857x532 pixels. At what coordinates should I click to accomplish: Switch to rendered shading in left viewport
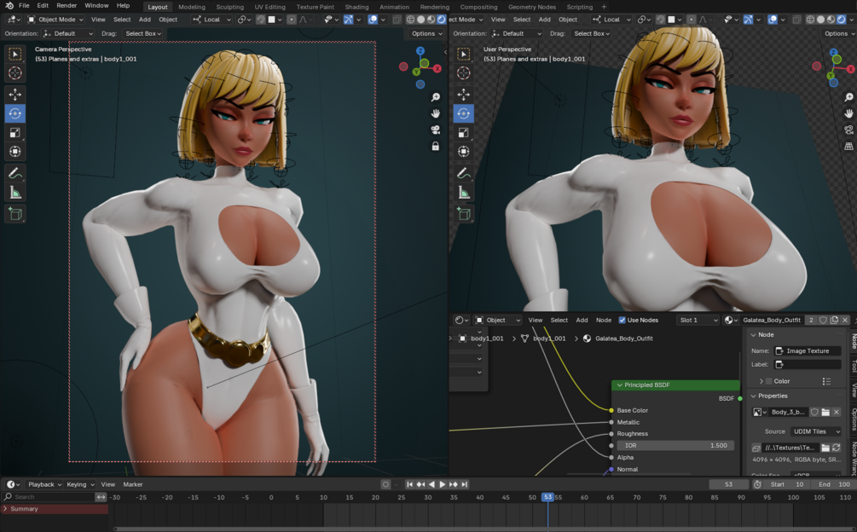441,20
